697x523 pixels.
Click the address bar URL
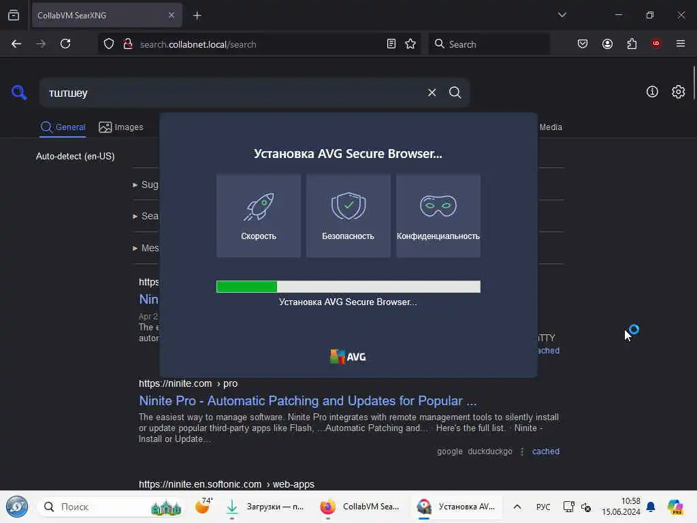(198, 44)
